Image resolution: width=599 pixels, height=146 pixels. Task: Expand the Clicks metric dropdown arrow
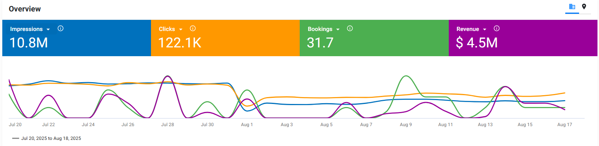(x=181, y=29)
